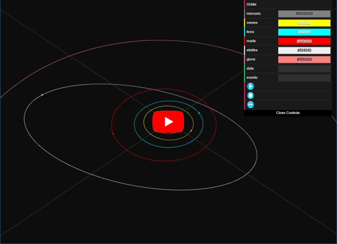The height and width of the screenshot is (244, 337).
Task: Open mercurio color swatch #808080
Action: (304, 14)
